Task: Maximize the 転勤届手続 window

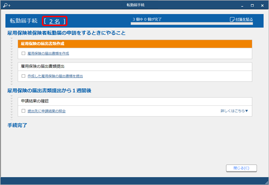Action: (252, 5)
